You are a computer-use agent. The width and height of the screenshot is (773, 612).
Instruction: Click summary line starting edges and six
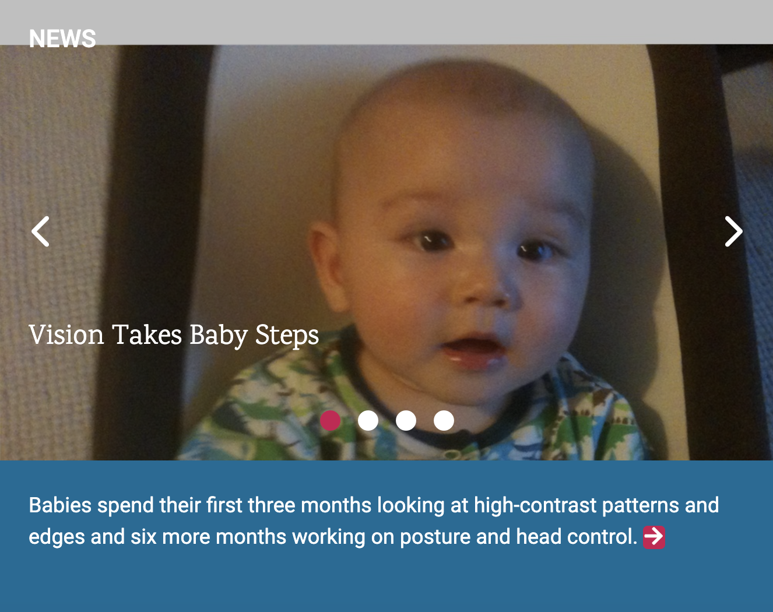pos(333,537)
